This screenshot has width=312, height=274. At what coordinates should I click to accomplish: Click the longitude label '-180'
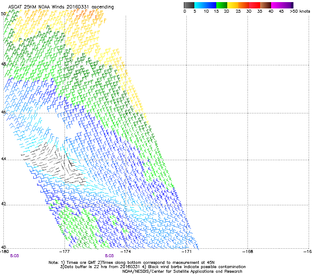coord(5,252)
